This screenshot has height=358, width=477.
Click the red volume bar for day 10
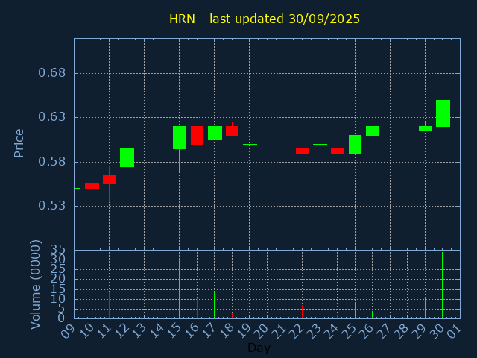[92, 310]
